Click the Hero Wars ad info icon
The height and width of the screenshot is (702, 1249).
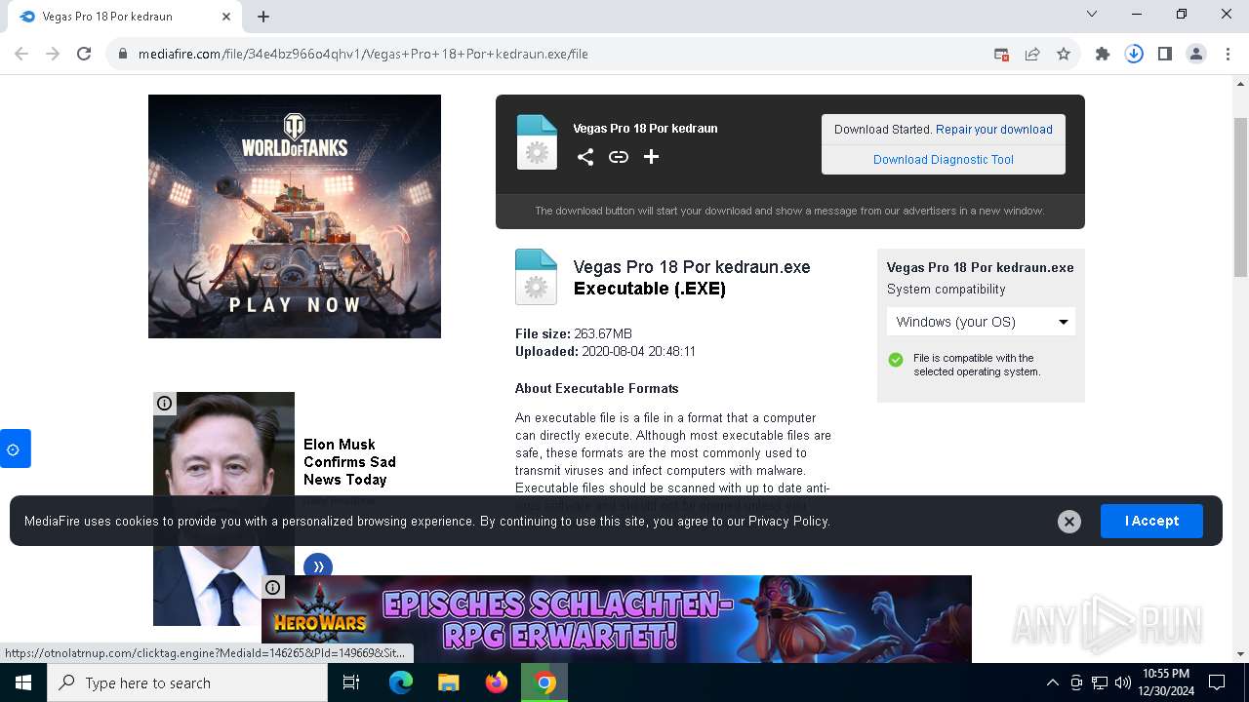pos(273,587)
